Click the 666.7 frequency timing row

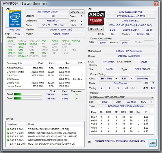point(121,117)
